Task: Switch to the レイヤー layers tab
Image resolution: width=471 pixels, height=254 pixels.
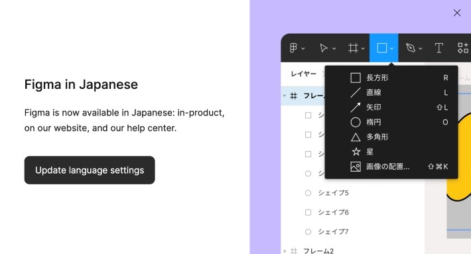Action: (303, 74)
